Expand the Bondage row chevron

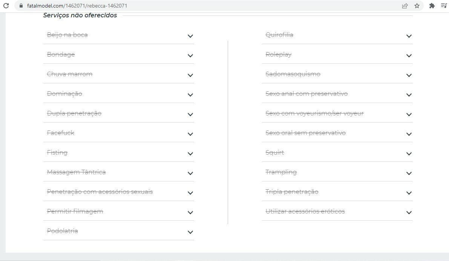pos(190,55)
